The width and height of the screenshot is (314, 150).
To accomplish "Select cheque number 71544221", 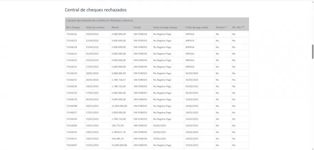I will tap(72, 67).
